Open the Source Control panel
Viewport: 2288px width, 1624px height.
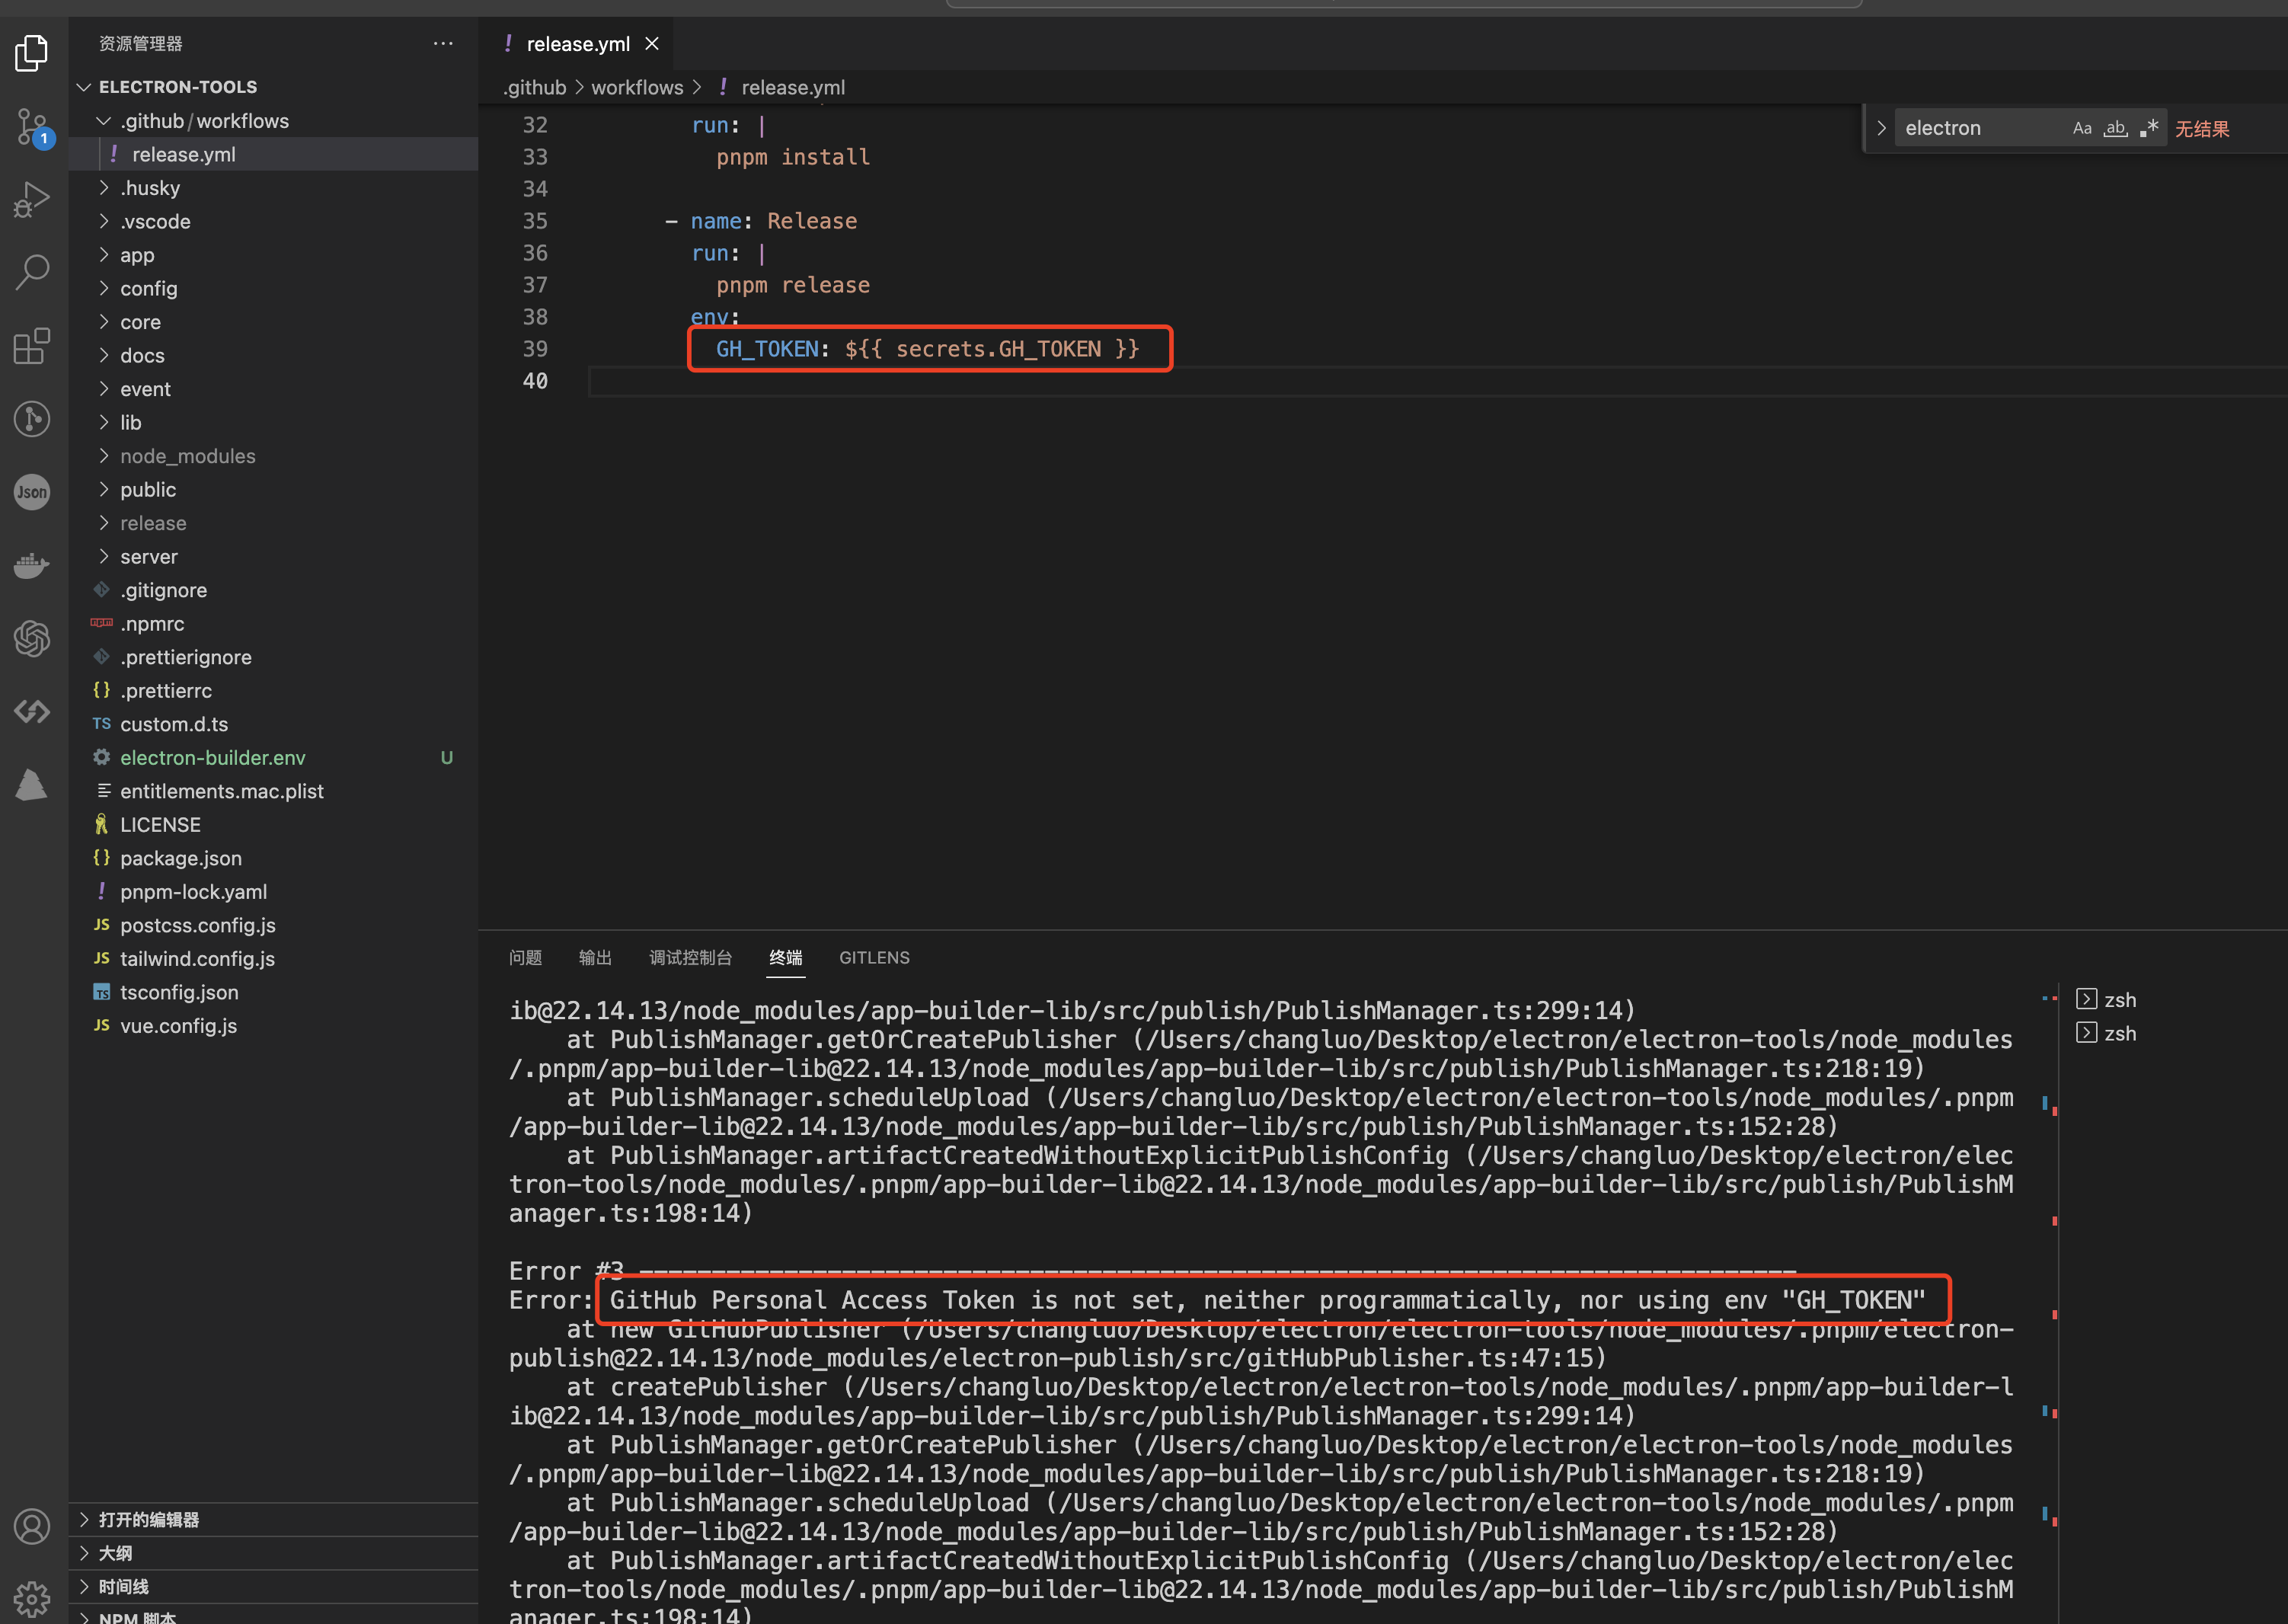click(x=31, y=127)
